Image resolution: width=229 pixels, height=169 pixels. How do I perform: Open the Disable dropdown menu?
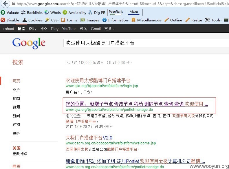click(13, 20)
